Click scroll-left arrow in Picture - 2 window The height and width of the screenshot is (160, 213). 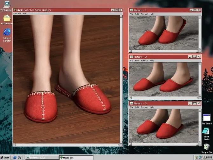(x=130, y=98)
